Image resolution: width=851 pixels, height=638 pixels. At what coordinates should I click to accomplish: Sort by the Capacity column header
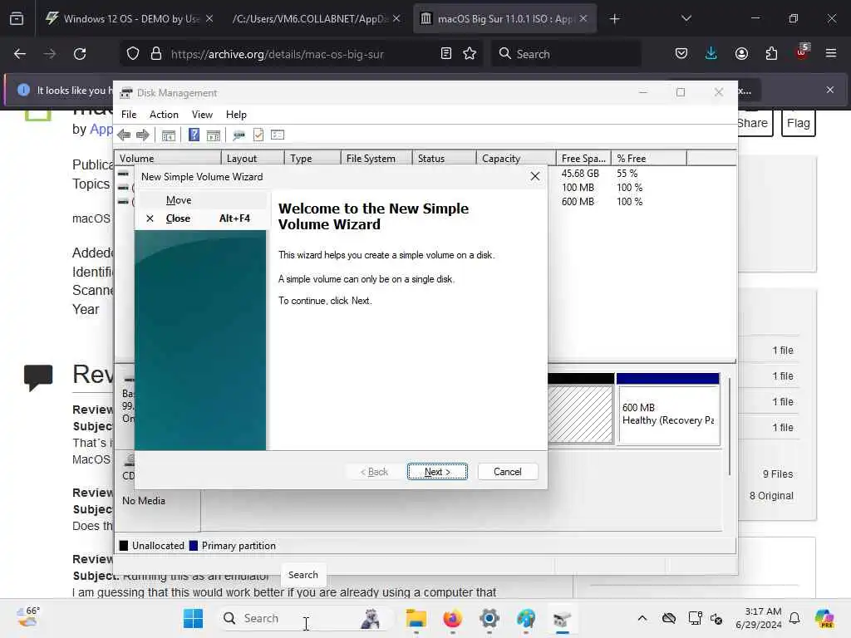click(x=516, y=158)
